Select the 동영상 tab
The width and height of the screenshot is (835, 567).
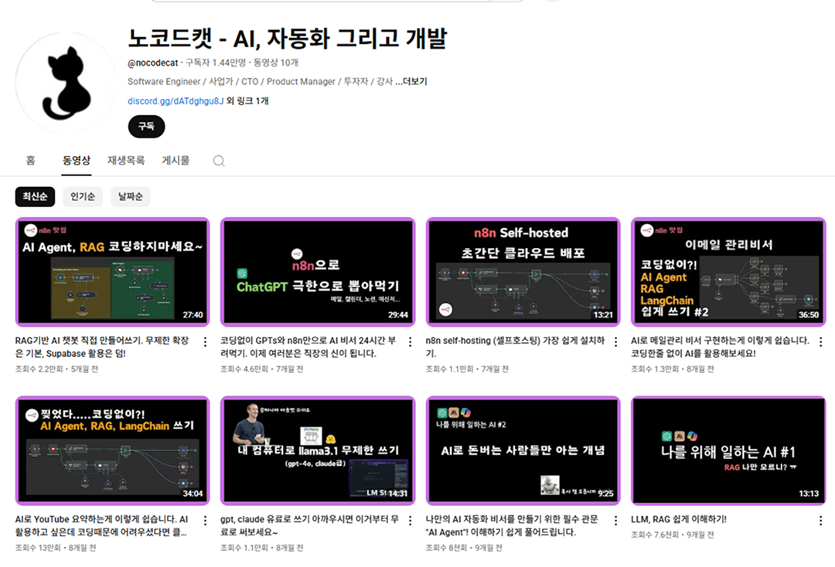click(76, 160)
